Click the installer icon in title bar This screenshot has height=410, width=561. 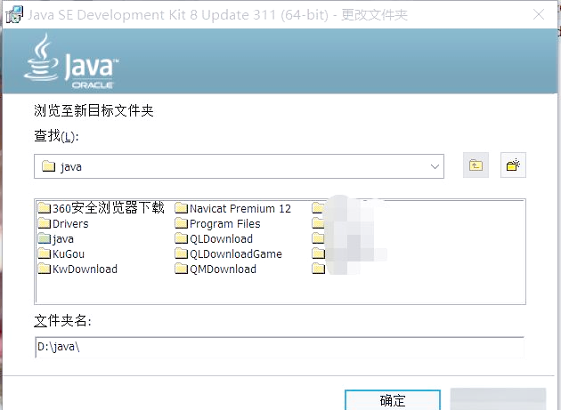pyautogui.click(x=14, y=14)
